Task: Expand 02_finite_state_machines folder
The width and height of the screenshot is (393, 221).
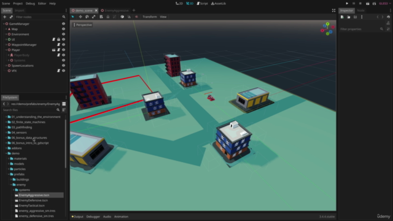Action: pyautogui.click(x=6, y=122)
